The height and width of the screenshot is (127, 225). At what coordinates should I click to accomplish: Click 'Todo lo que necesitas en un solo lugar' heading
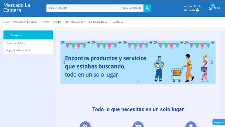(x=138, y=109)
